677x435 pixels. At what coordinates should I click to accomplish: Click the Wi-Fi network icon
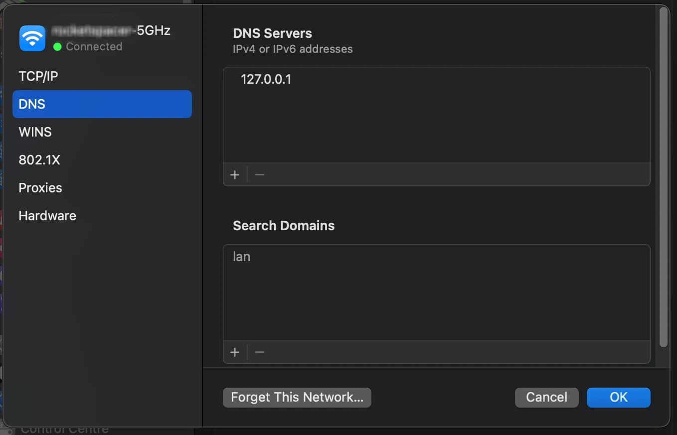tap(32, 38)
